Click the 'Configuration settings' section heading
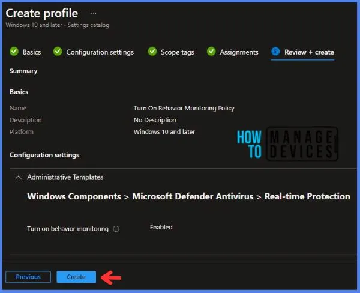This screenshot has width=360, height=293. click(44, 155)
